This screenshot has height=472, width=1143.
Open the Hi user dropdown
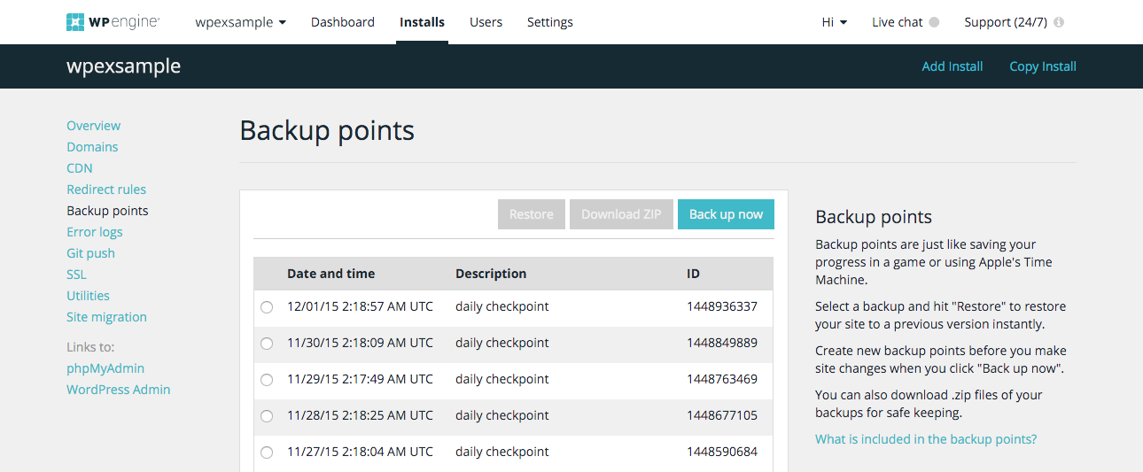click(835, 22)
